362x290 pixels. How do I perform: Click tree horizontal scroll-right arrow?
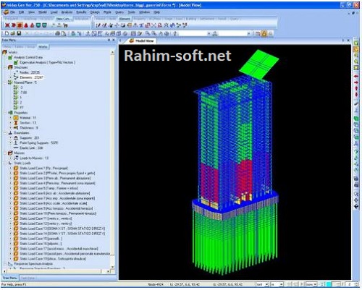[108, 271]
